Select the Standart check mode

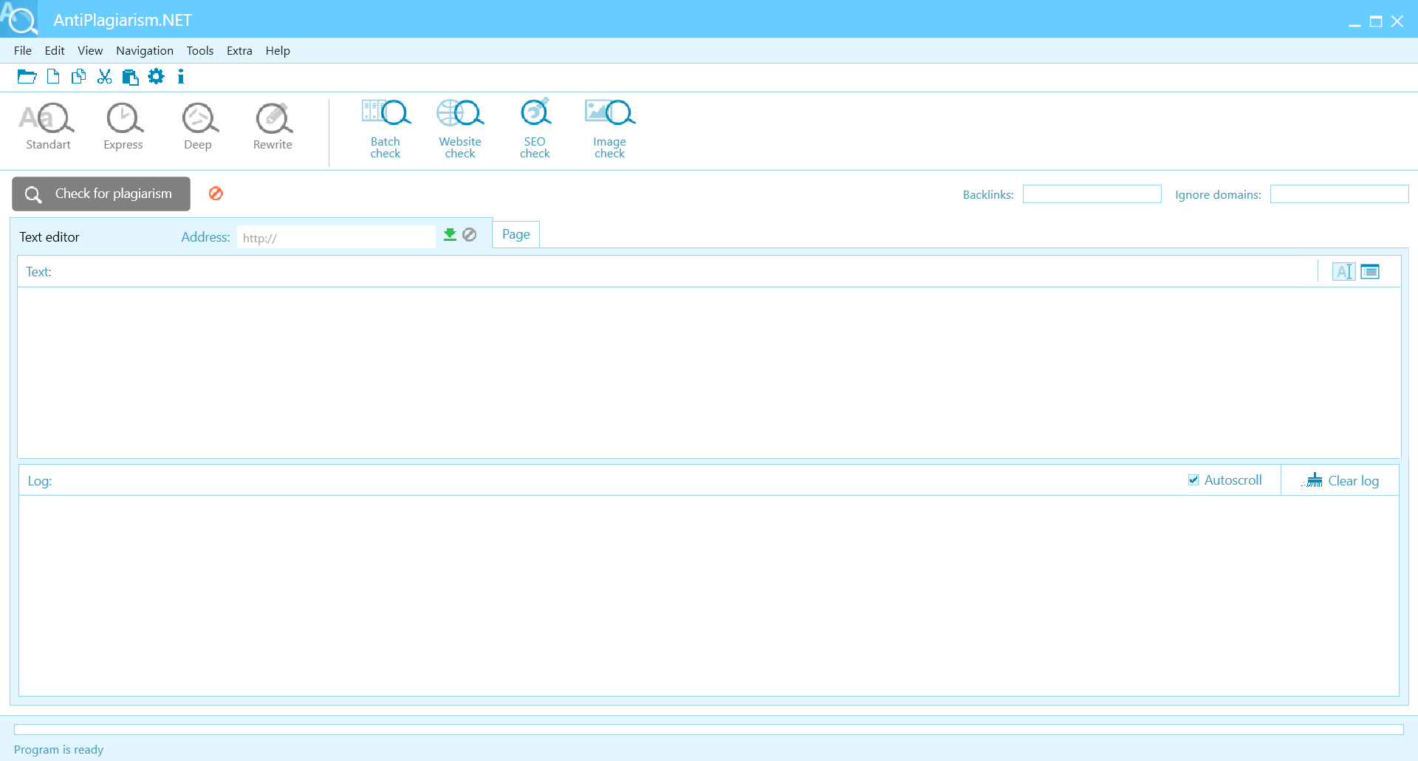[x=48, y=126]
